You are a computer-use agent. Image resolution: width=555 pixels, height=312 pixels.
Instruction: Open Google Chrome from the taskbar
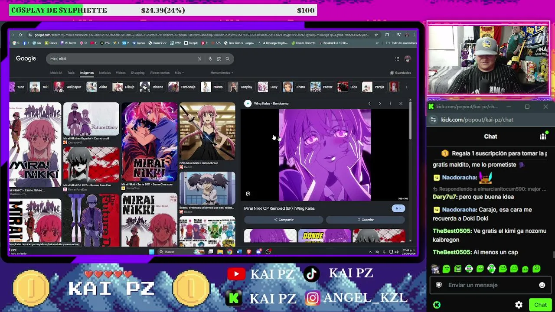pos(229,252)
